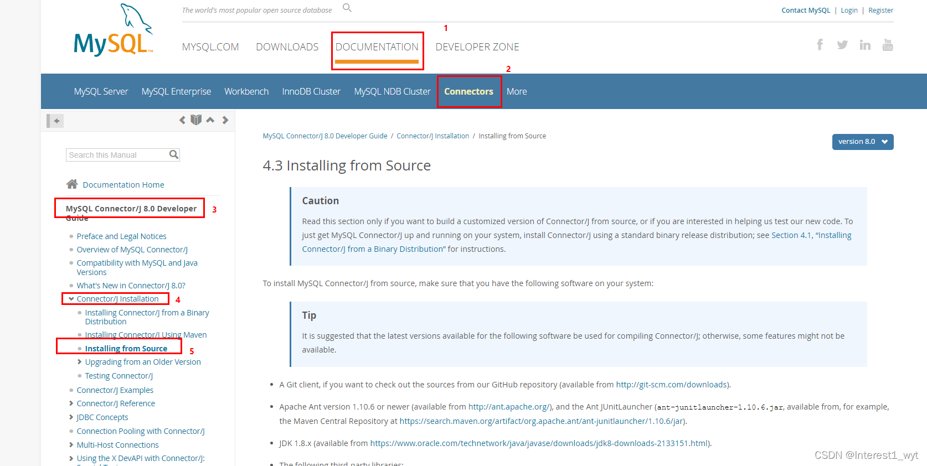Image resolution: width=927 pixels, height=466 pixels.
Task: Open the Connector/J Installation breadcrumb link
Action: [432, 136]
